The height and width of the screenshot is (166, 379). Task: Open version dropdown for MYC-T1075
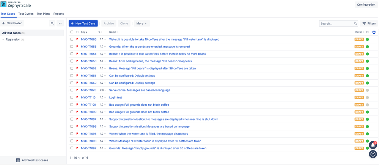tap(103, 90)
